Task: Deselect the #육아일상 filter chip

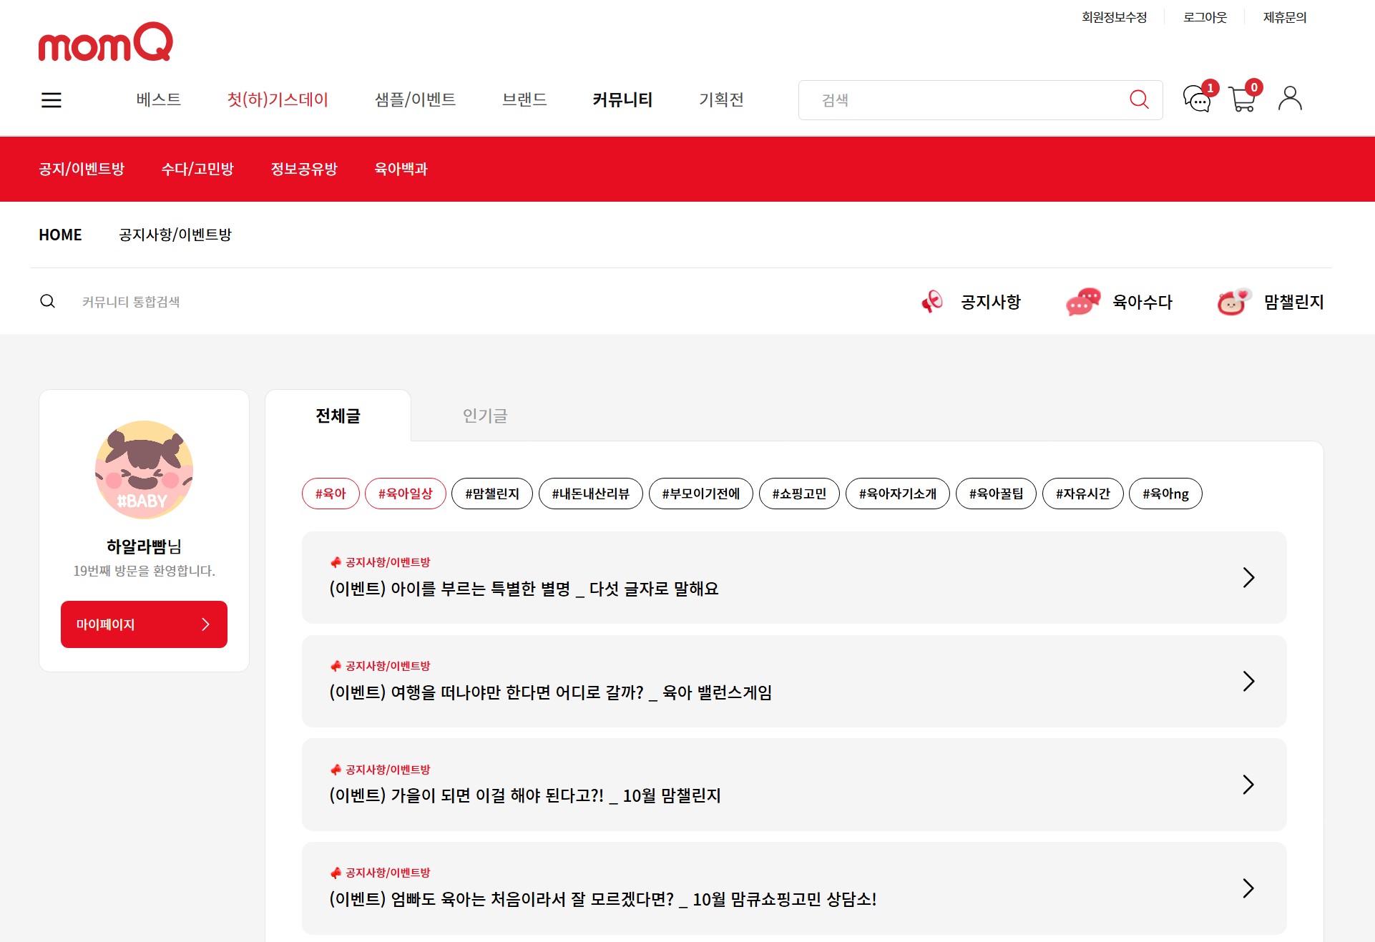Action: click(405, 494)
